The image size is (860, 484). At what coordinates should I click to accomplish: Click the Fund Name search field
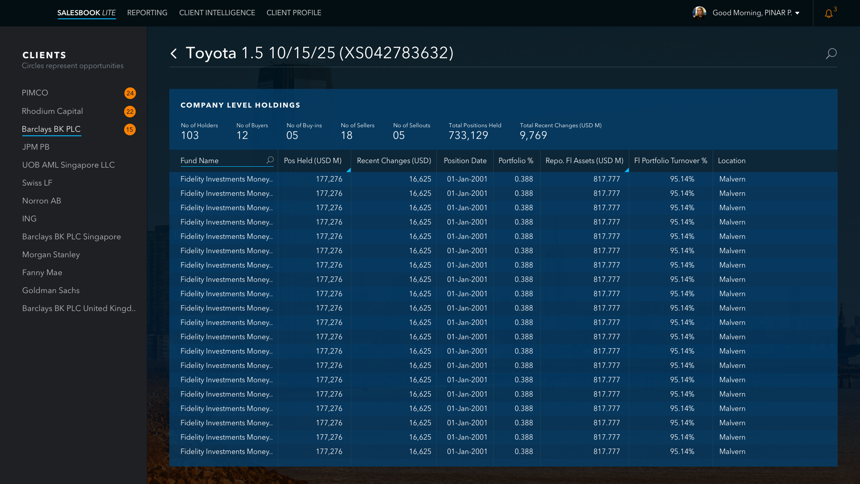(x=227, y=160)
